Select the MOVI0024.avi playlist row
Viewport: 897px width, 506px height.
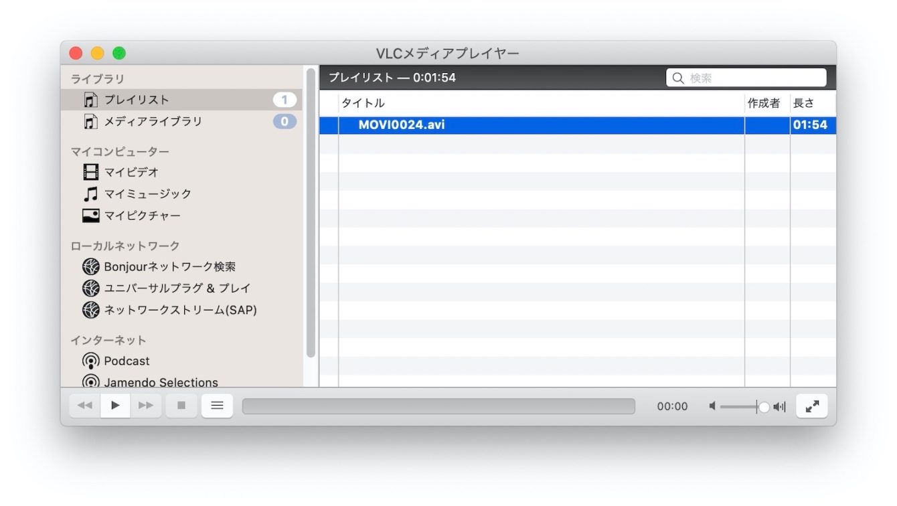[x=578, y=125]
